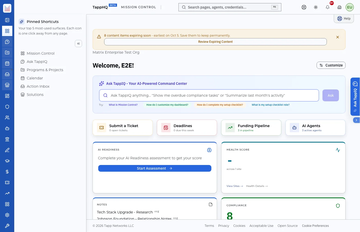This screenshot has width=360, height=232.
Task: Open the Deadlines card
Action: 187,128
